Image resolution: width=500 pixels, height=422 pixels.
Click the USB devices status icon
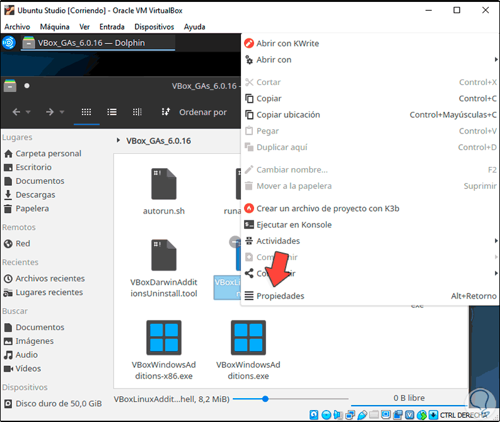[363, 414]
